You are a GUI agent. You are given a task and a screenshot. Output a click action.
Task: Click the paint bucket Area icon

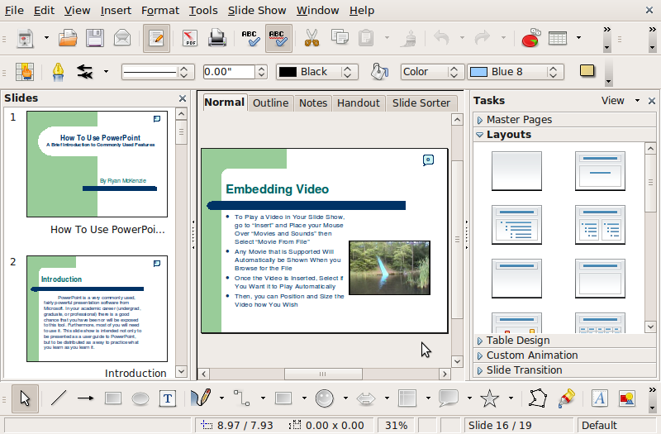point(379,72)
